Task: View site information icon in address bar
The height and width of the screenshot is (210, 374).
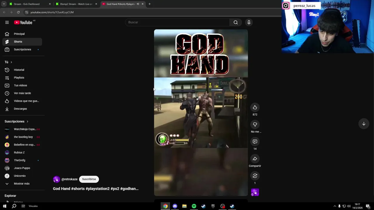Action: pos(27,12)
